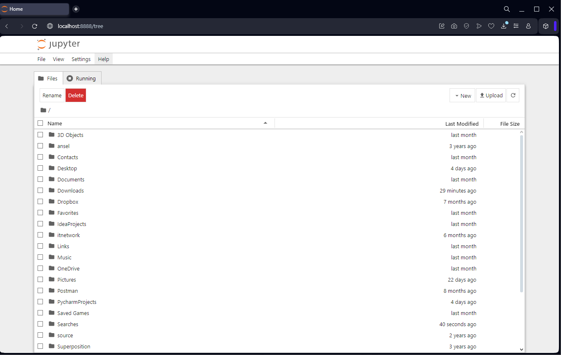Click the Upload button
The image size is (561, 355).
[491, 95]
